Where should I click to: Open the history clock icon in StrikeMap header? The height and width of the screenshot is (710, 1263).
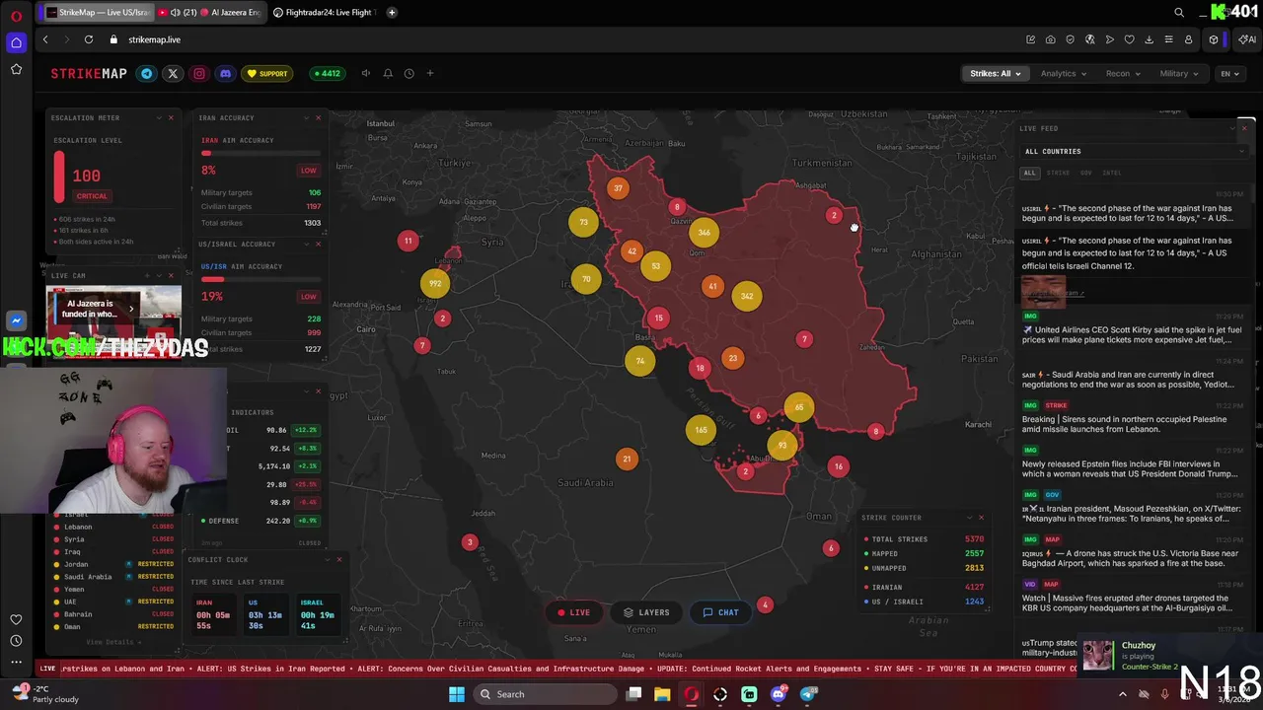pyautogui.click(x=409, y=73)
